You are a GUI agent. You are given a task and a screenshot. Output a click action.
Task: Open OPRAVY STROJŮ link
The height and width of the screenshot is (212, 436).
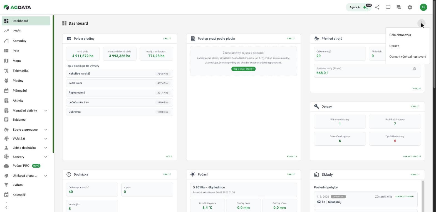pos(412,157)
